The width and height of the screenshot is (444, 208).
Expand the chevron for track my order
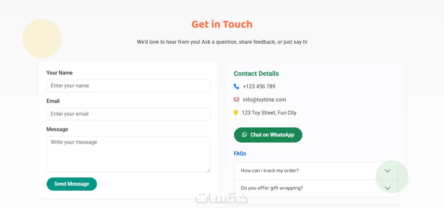pos(387,171)
